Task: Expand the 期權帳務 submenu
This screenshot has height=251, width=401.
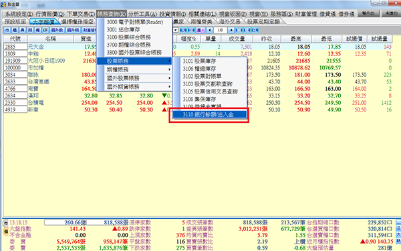Action: [138, 69]
